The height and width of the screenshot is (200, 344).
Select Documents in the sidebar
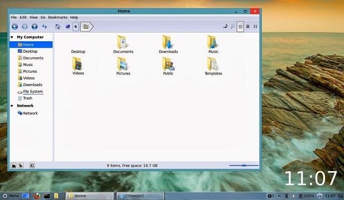point(31,58)
